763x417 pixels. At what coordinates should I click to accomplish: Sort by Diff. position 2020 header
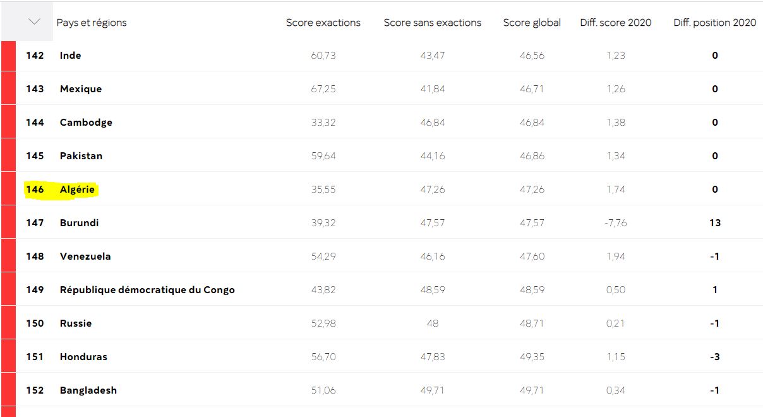[714, 23]
